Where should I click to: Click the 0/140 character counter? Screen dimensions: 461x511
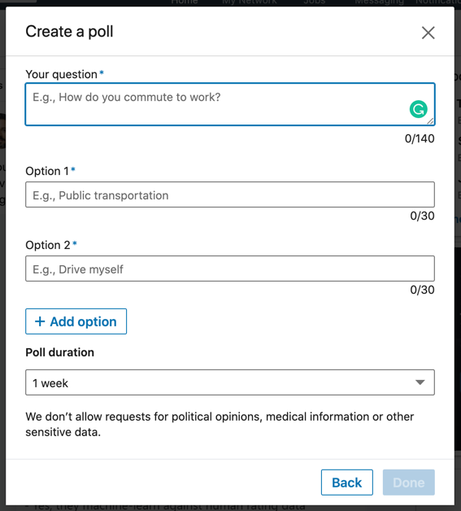coord(420,138)
